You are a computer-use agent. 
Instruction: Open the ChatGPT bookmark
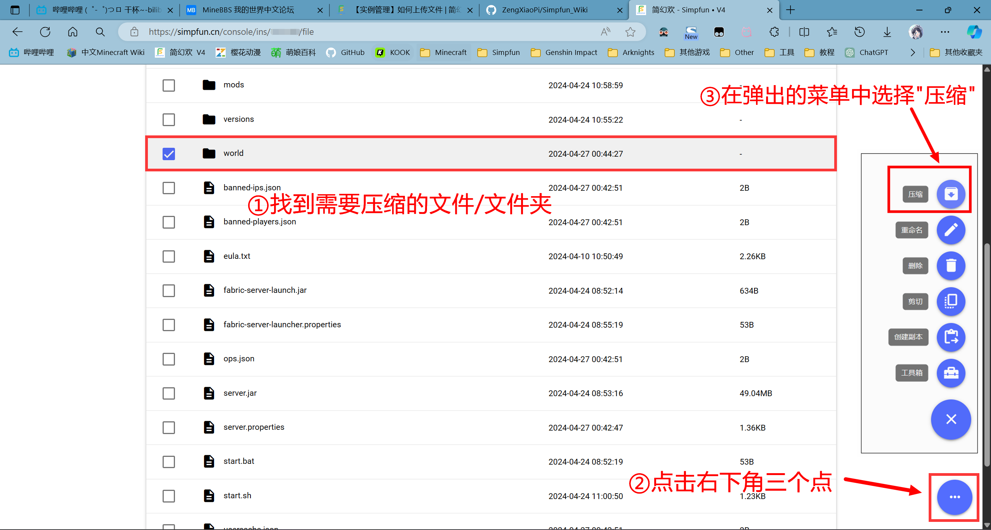pyautogui.click(x=866, y=52)
